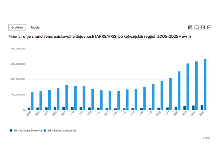Click the 2025 year axis label
The image size is (219, 163).
pyautogui.click(x=201, y=114)
